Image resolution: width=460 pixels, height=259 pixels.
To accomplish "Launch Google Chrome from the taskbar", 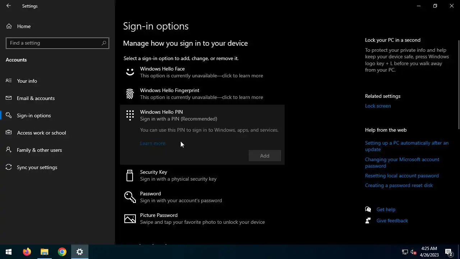I will 62,252.
